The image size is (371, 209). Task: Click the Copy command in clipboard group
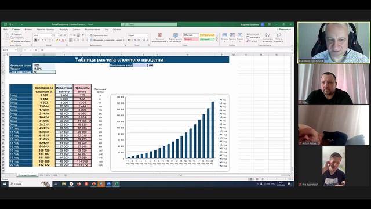point(17,38)
